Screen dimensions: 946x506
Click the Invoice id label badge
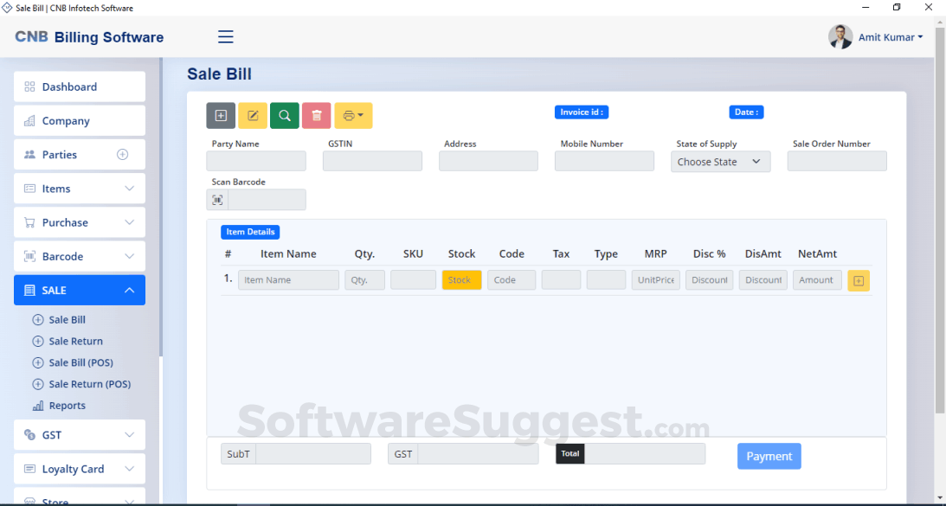coord(582,112)
